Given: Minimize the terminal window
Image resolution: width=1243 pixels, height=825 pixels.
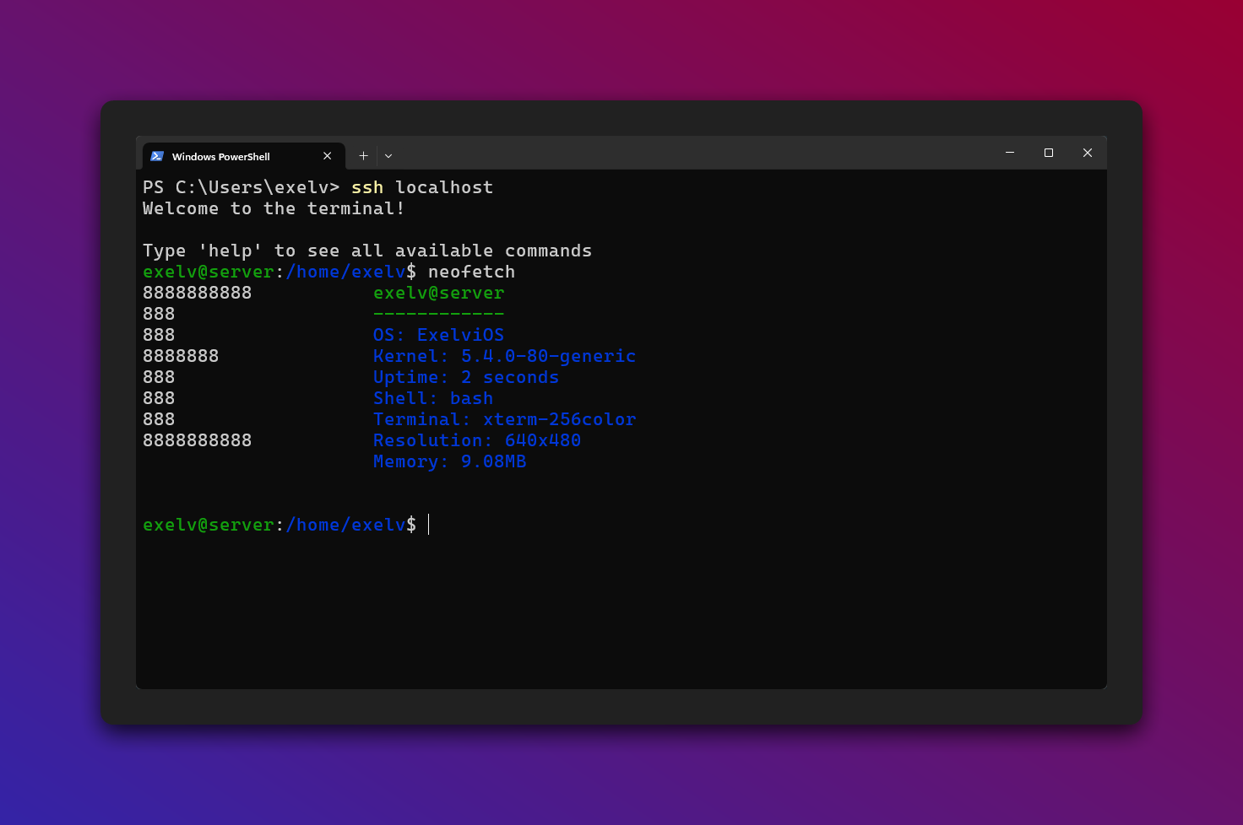Looking at the screenshot, I should tap(1010, 153).
